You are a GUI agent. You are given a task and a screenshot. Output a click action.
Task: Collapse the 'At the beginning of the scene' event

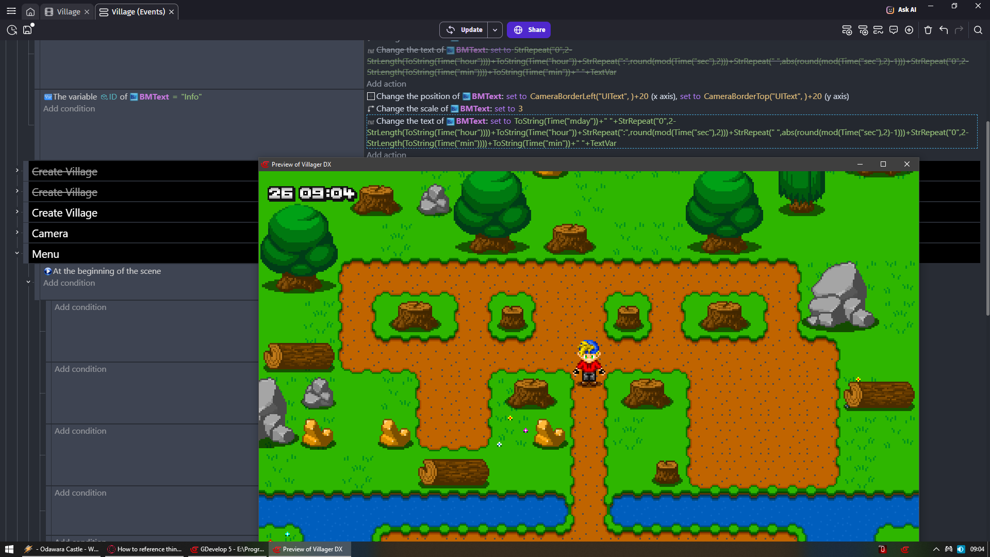[28, 282]
